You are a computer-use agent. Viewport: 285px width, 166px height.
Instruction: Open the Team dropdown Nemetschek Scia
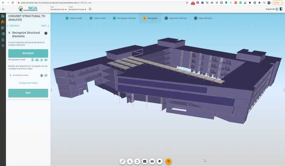point(58,9)
